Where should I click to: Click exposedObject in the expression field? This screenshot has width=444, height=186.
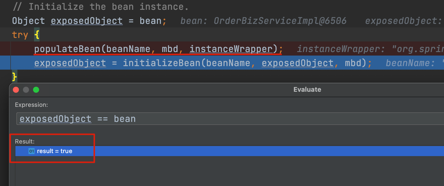(x=55, y=119)
